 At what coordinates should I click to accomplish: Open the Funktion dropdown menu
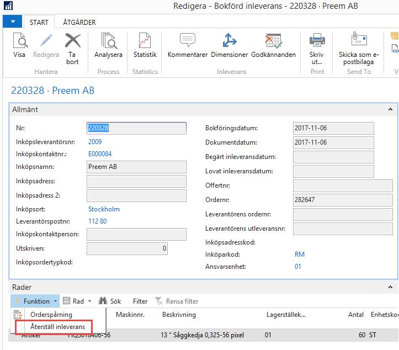coord(35,301)
